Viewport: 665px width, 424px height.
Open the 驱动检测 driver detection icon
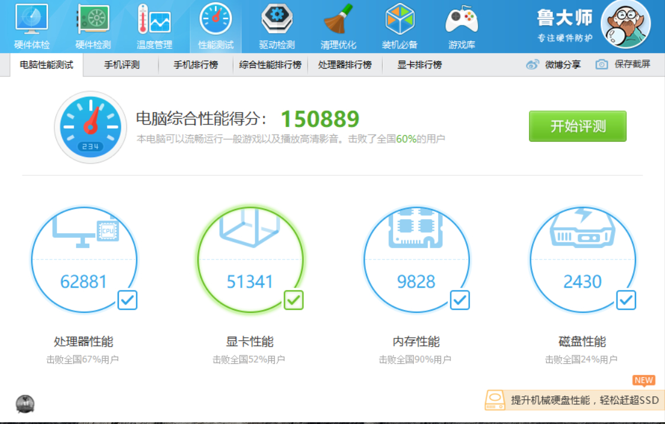click(277, 19)
